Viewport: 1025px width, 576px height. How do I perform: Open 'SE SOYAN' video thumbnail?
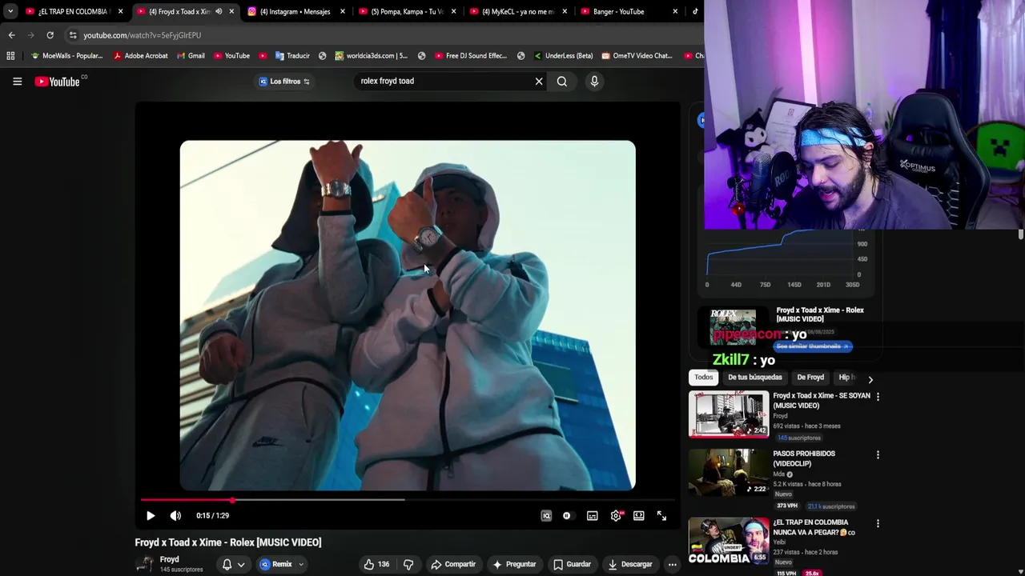(729, 414)
